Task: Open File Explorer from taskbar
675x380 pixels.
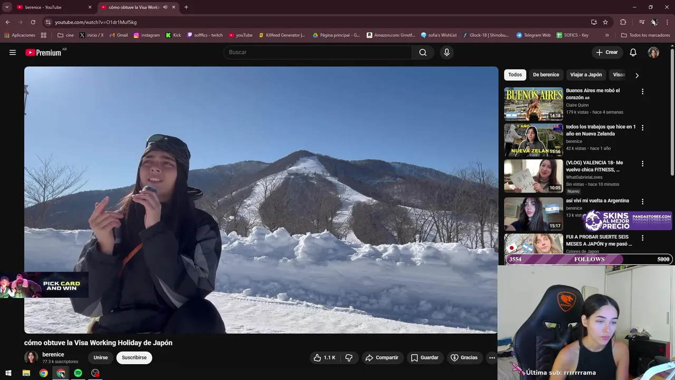Action: 26,373
